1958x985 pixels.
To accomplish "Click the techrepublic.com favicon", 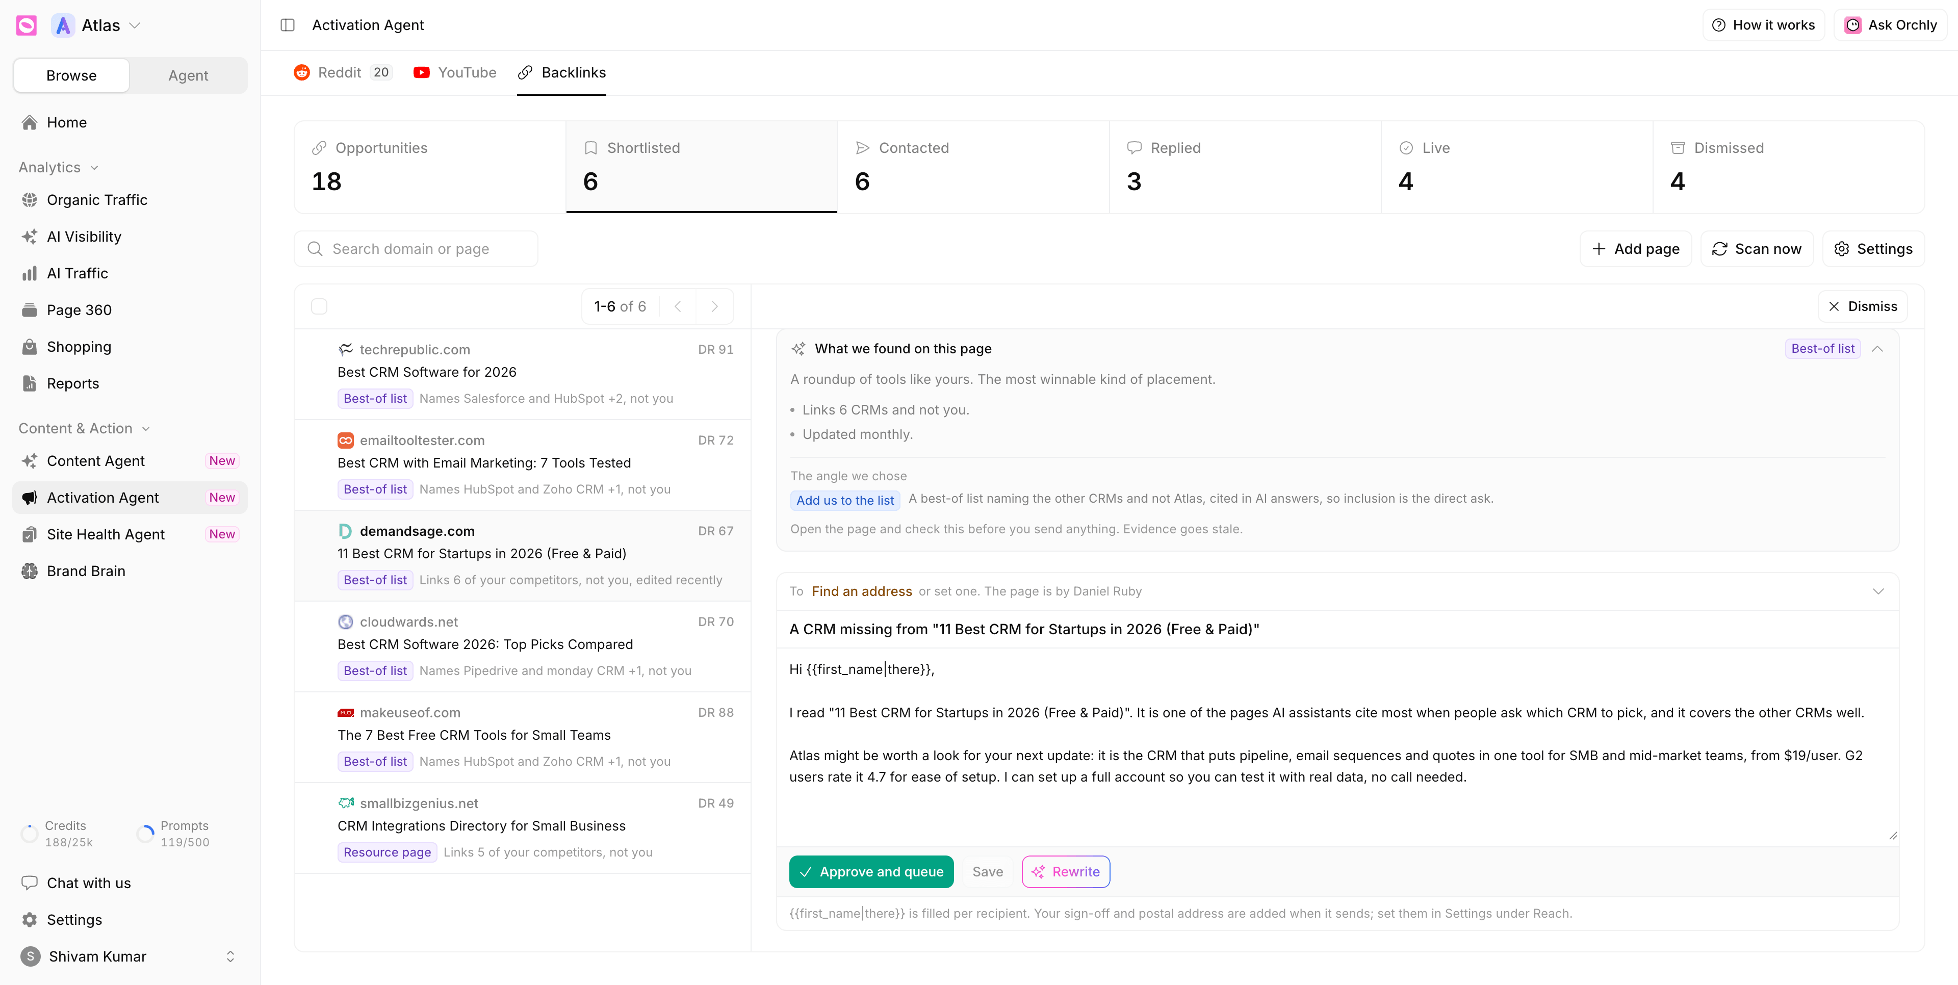I will (346, 350).
